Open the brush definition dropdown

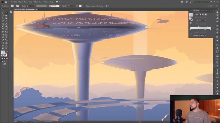click(60, 6)
